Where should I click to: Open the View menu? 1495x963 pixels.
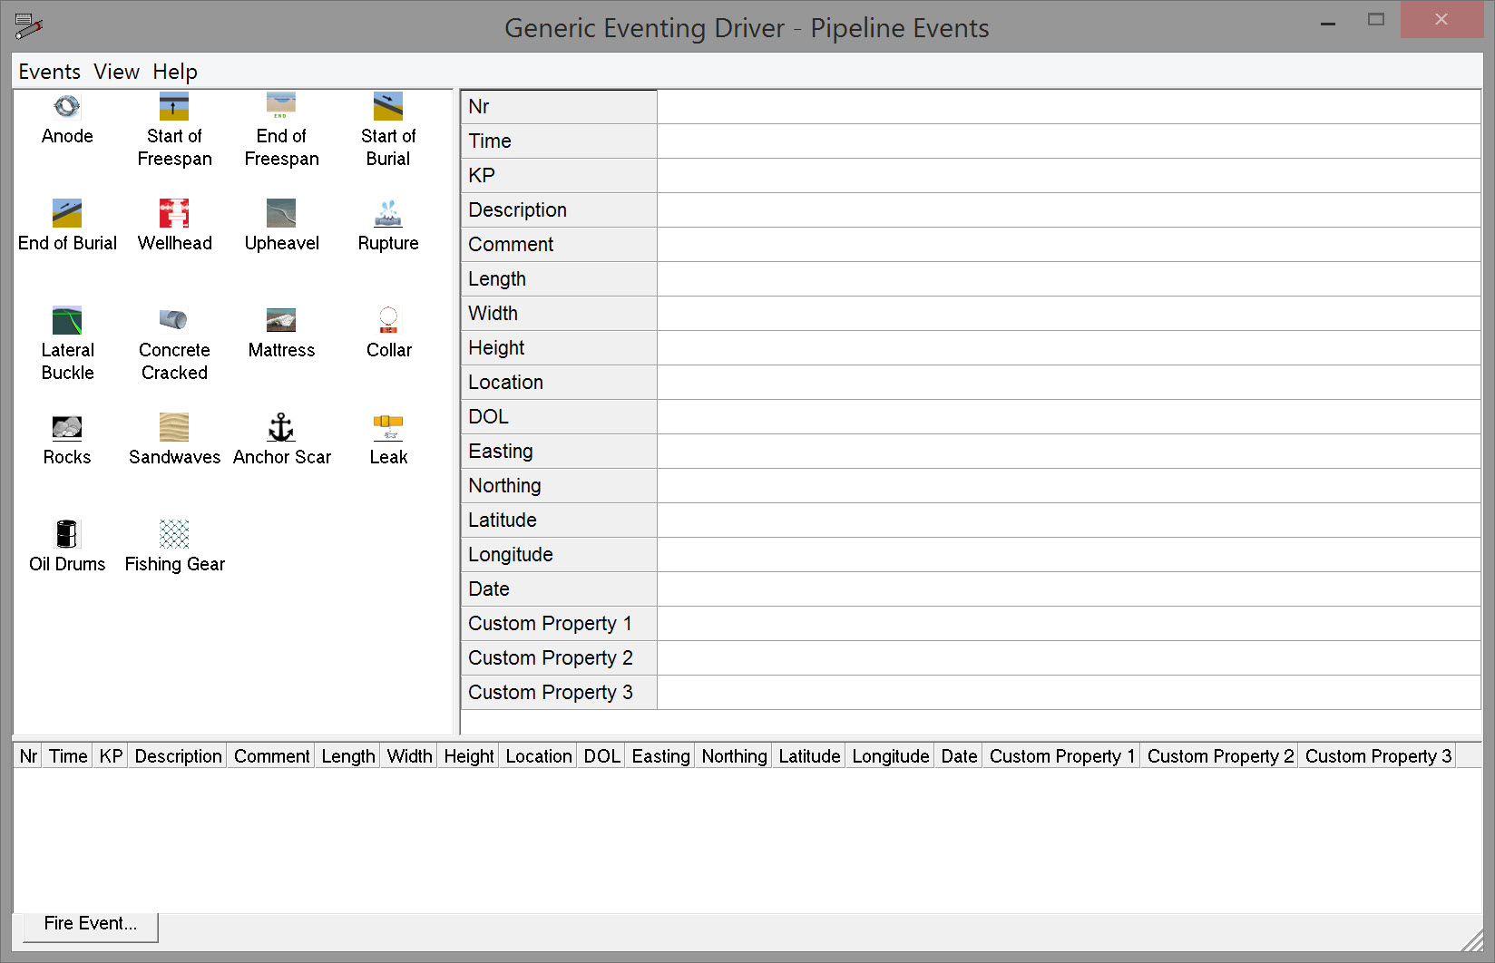coord(116,72)
